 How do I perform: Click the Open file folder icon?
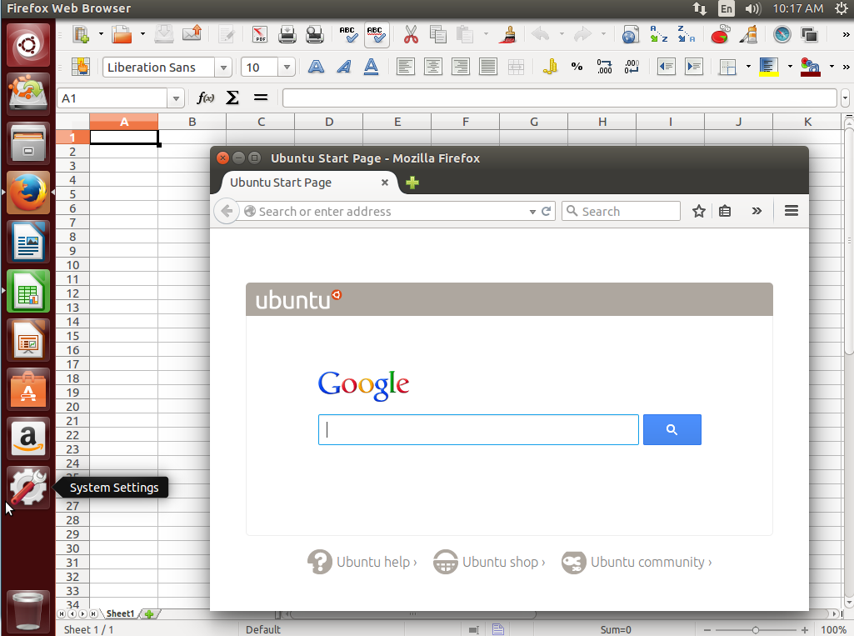[122, 34]
